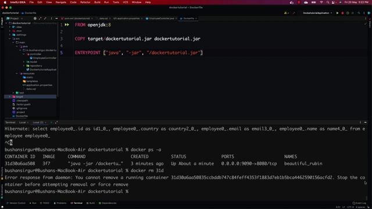Expand the .mvn folder
The width and height of the screenshot is (372, 209).
[10, 31]
